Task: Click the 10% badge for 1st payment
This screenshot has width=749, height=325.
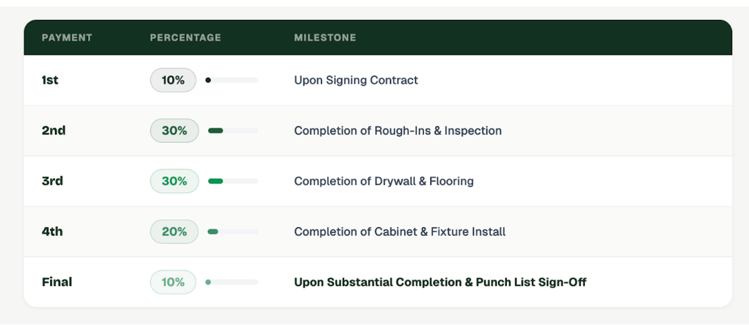Action: click(x=173, y=80)
